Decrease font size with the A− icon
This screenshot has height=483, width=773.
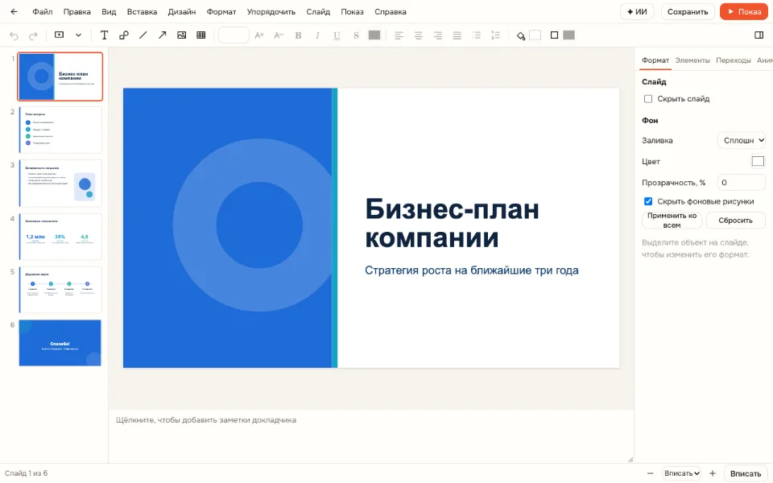[279, 35]
